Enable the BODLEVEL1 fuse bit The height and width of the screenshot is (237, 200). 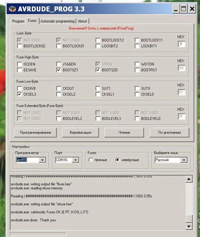(x=98, y=119)
